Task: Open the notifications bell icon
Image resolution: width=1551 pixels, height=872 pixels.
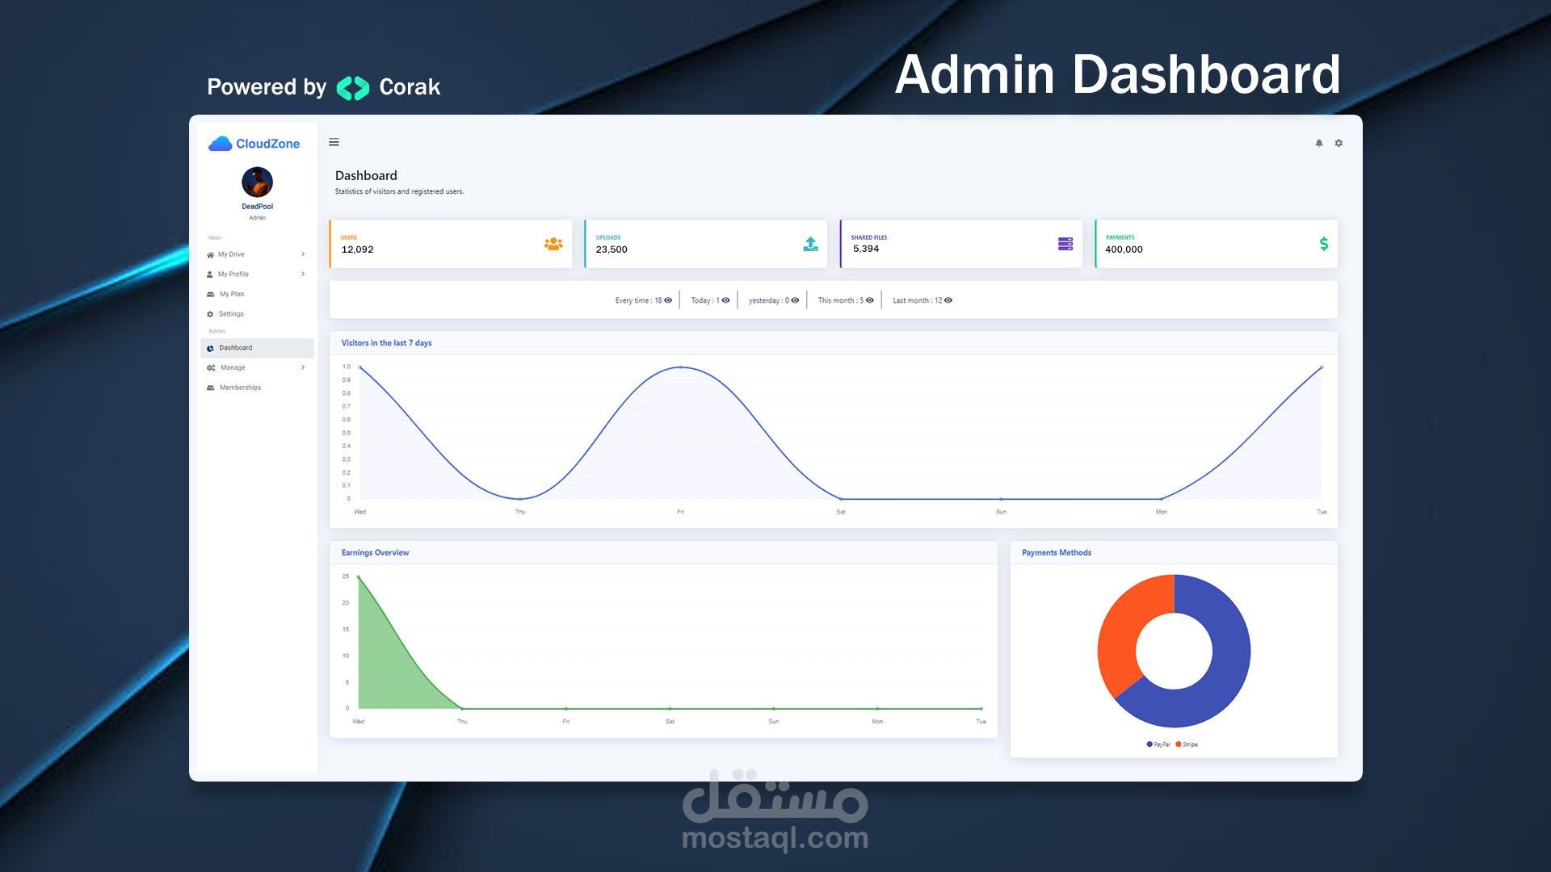Action: pos(1319,143)
